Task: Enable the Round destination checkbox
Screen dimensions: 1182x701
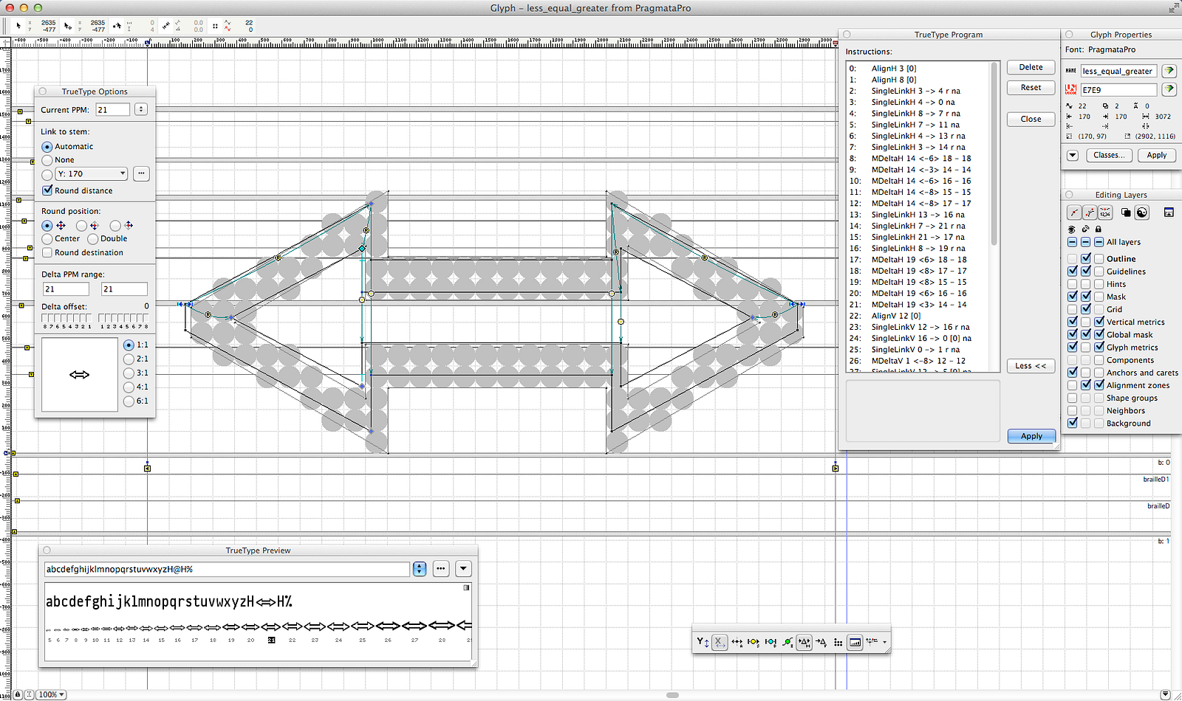Action: tap(48, 252)
